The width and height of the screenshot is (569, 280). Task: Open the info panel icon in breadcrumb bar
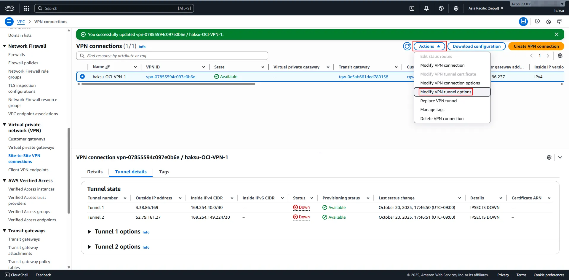[x=537, y=21]
